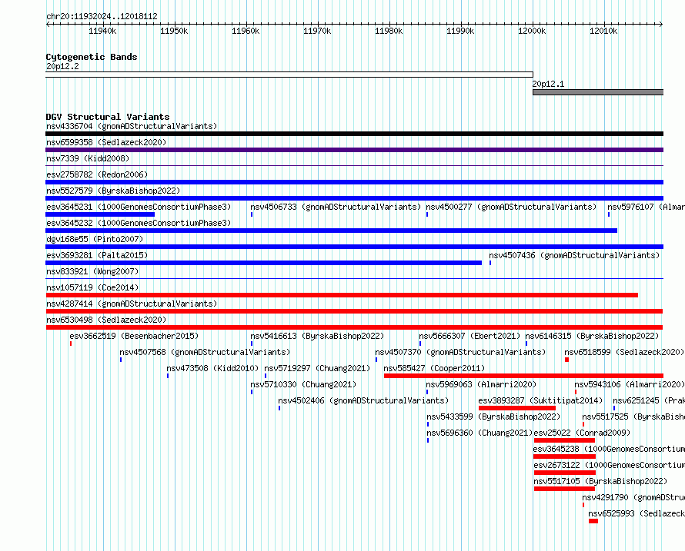685x551 pixels.
Task: Click nsv5433599 (ByrskaBishop2022) label
Action: tap(493, 417)
